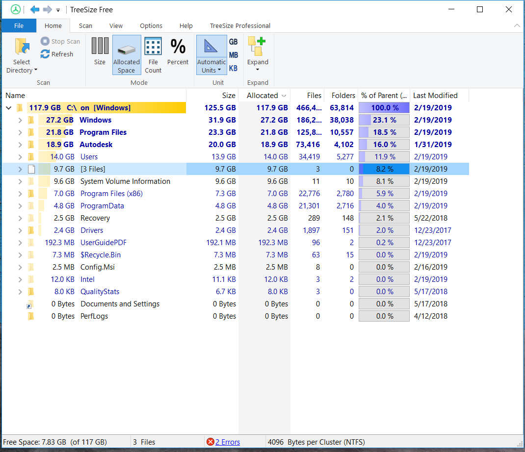
Task: Click the PerfLogs folder icon
Action: click(x=31, y=316)
